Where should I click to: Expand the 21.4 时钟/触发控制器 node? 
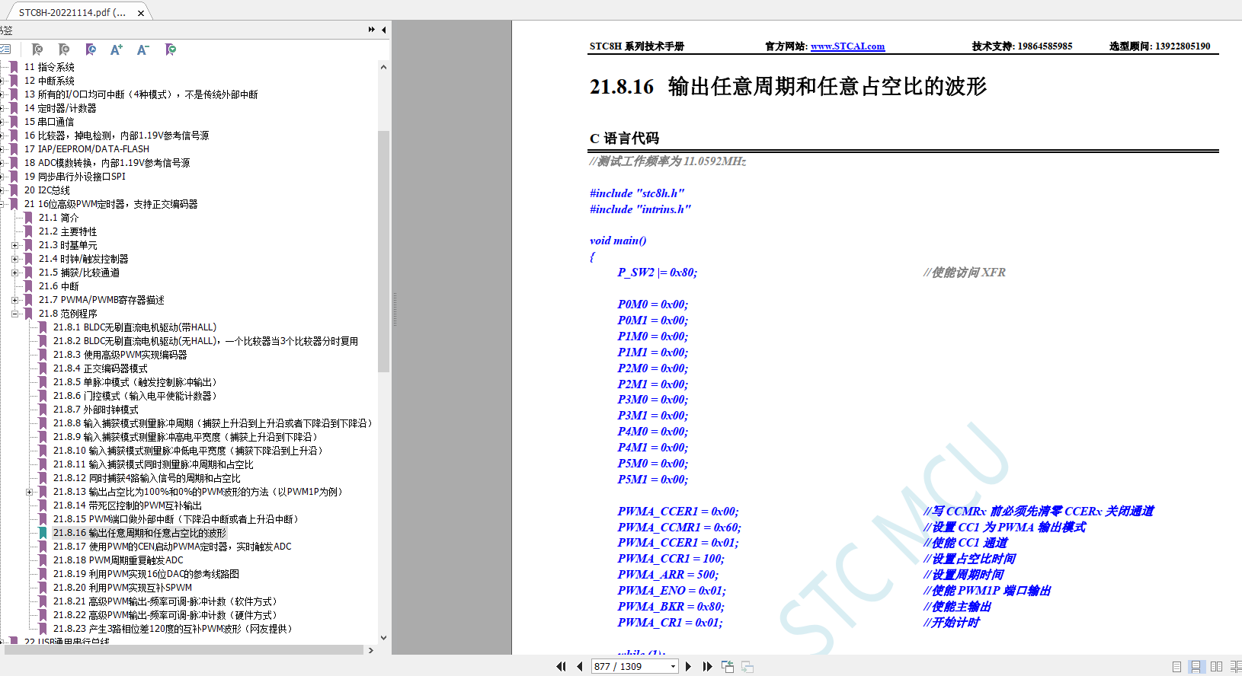pos(14,259)
